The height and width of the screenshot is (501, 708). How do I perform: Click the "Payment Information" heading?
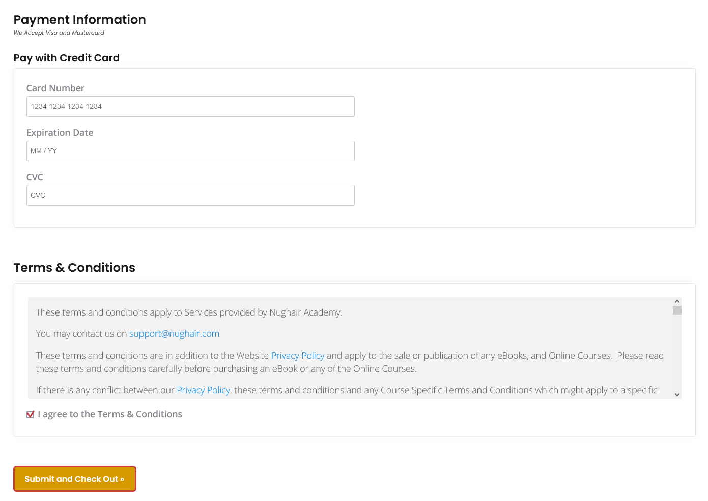80,20
